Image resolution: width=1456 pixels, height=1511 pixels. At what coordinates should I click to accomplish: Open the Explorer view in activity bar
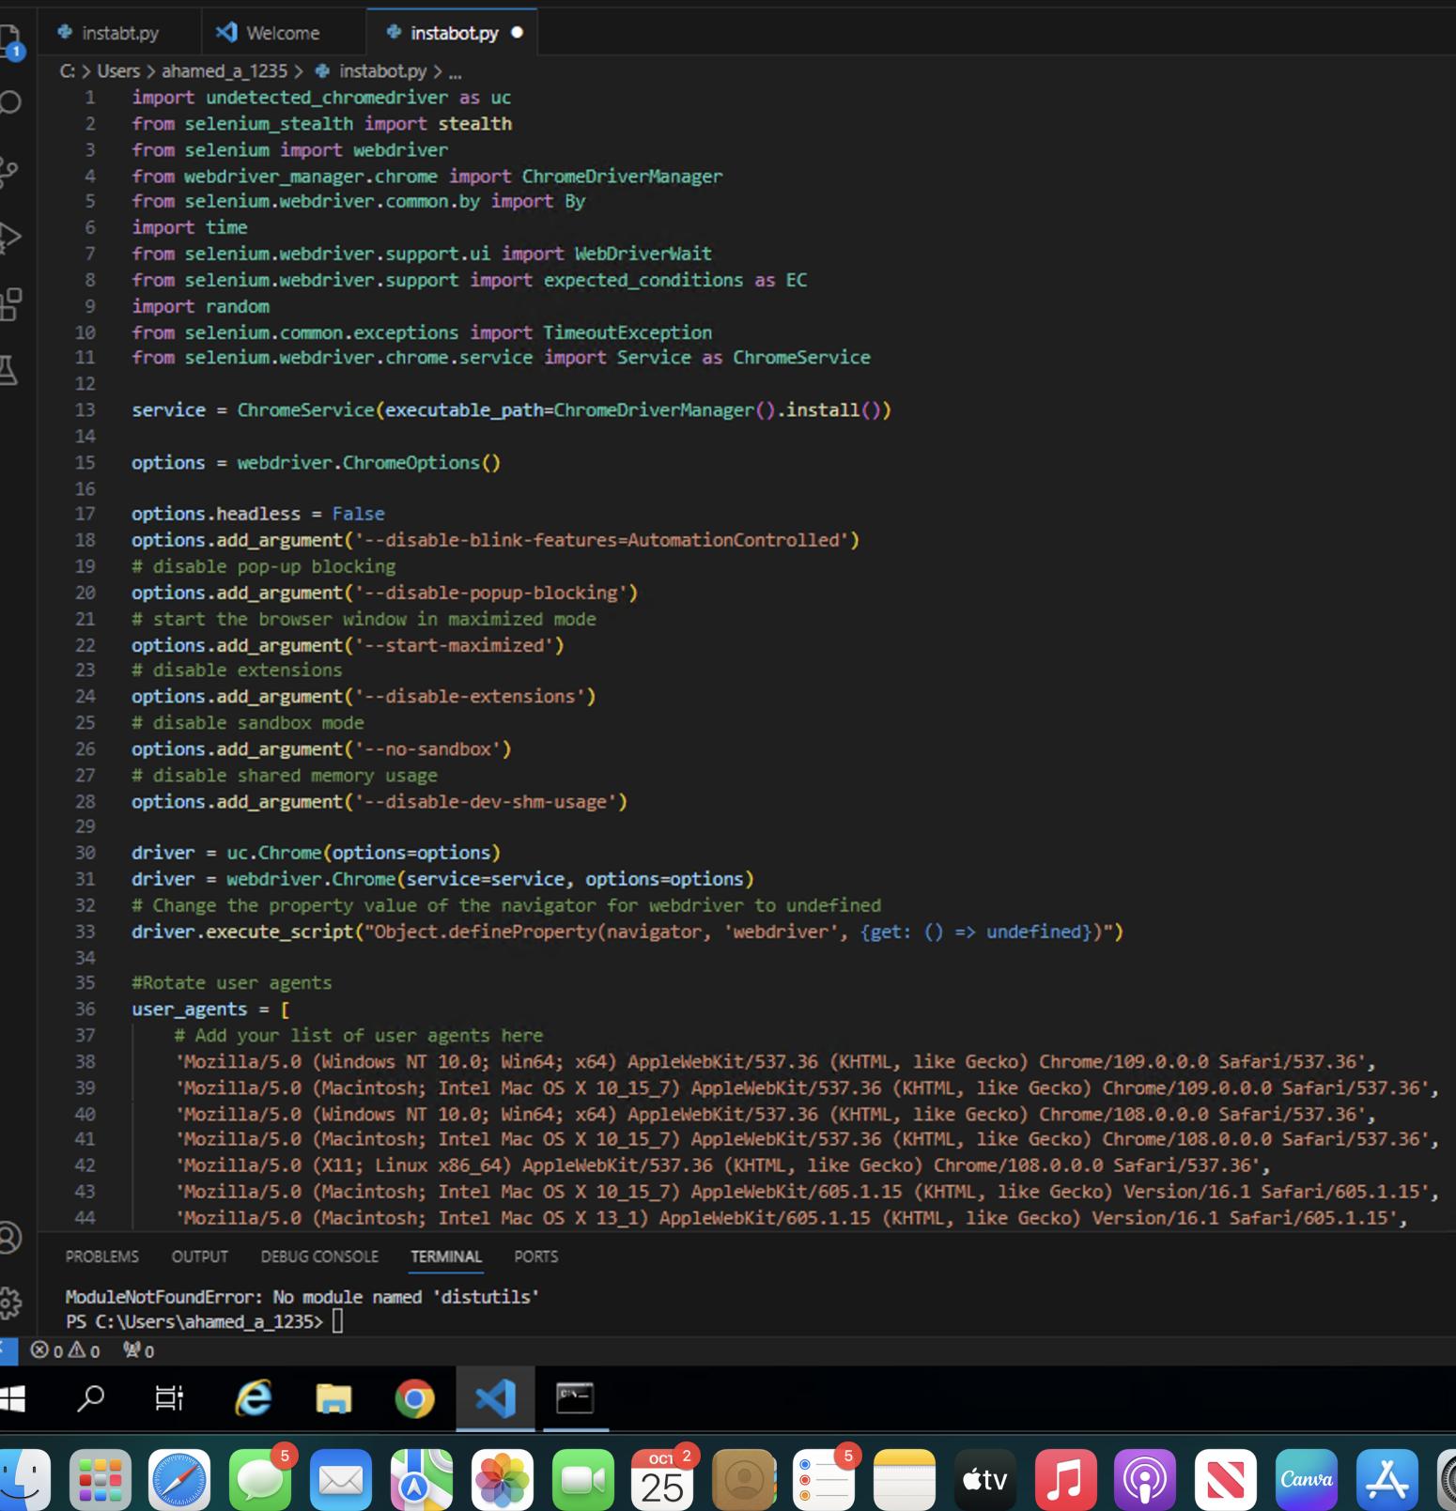[x=9, y=39]
